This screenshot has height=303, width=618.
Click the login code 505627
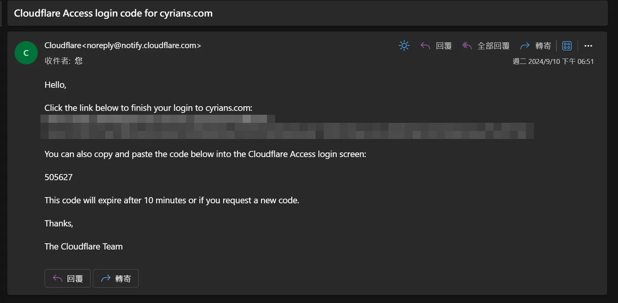(x=59, y=177)
